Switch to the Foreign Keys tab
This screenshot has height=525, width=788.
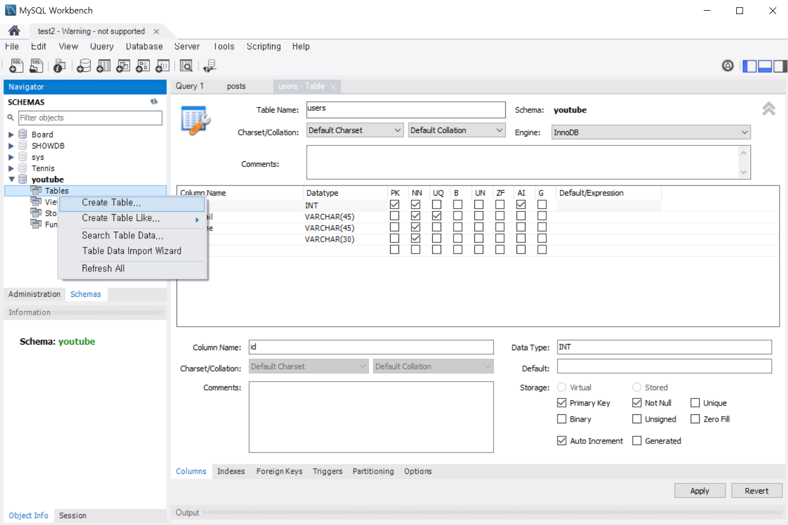279,472
